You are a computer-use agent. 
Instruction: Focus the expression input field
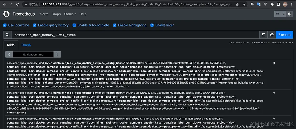pos(135,35)
